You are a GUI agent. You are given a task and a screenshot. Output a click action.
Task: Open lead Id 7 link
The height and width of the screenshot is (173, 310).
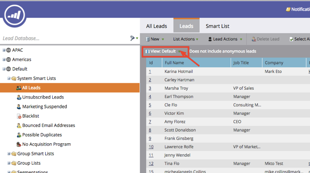pyautogui.click(x=150, y=122)
